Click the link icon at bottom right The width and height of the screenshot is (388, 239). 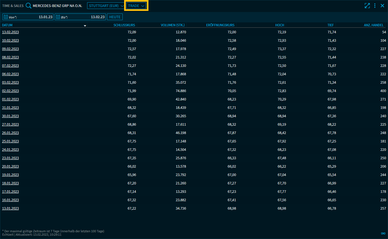click(x=383, y=233)
